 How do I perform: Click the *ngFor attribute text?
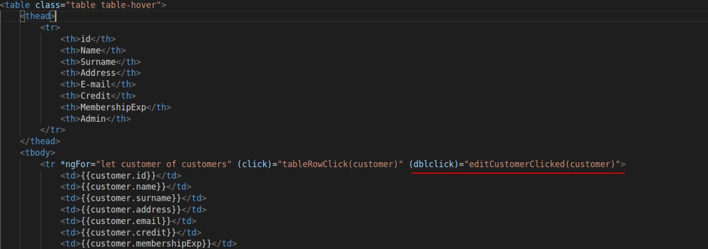coord(76,164)
